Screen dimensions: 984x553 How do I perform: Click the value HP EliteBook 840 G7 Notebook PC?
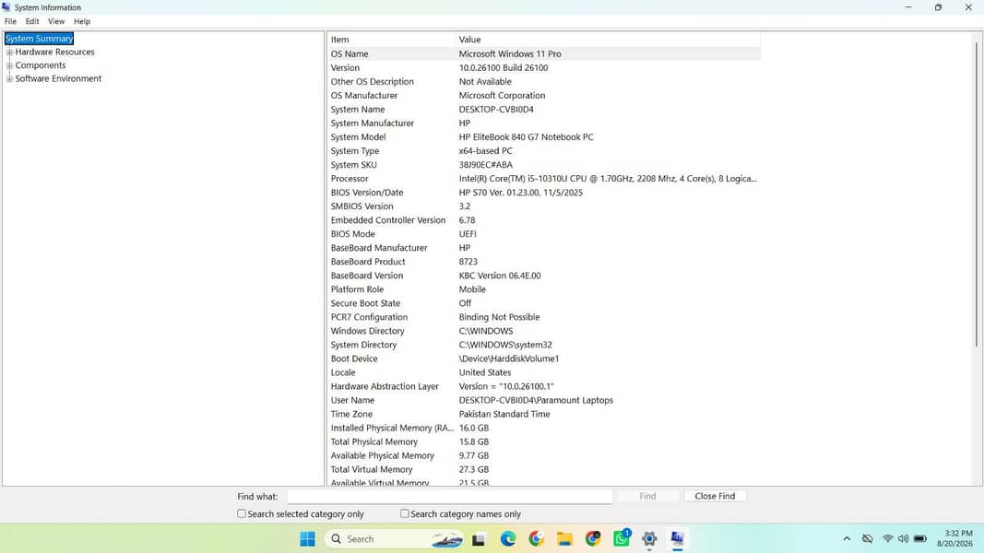point(526,136)
